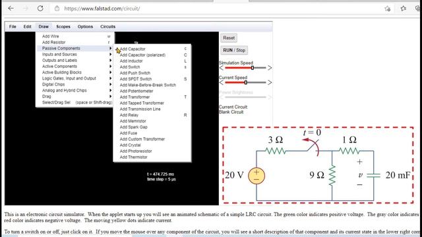Click the Power Brightness slider track
This screenshot has height=237, width=422.
coord(245,97)
